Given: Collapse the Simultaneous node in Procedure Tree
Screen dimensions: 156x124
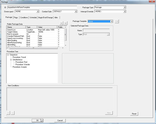Looking at the screenshot, I should (11, 60).
